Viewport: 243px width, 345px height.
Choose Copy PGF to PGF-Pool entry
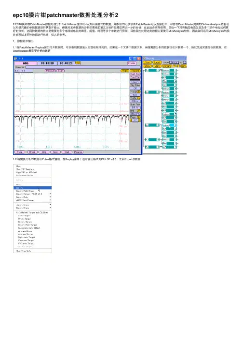tap(32, 172)
